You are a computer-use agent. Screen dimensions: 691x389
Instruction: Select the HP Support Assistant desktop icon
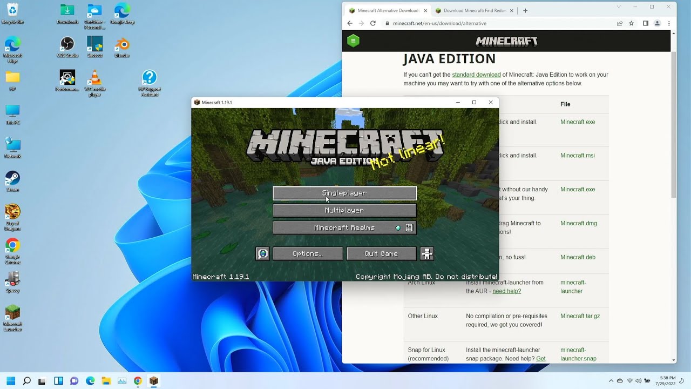150,83
